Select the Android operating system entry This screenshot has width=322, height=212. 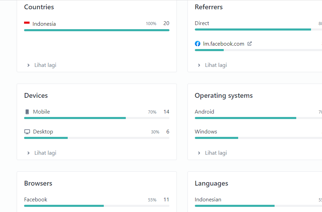pos(204,112)
